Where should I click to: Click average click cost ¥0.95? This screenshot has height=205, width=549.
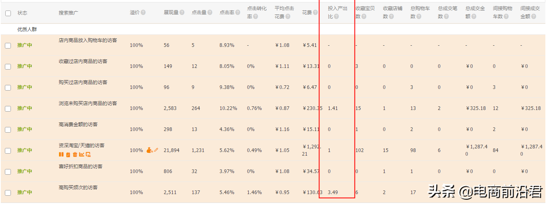tap(282, 192)
